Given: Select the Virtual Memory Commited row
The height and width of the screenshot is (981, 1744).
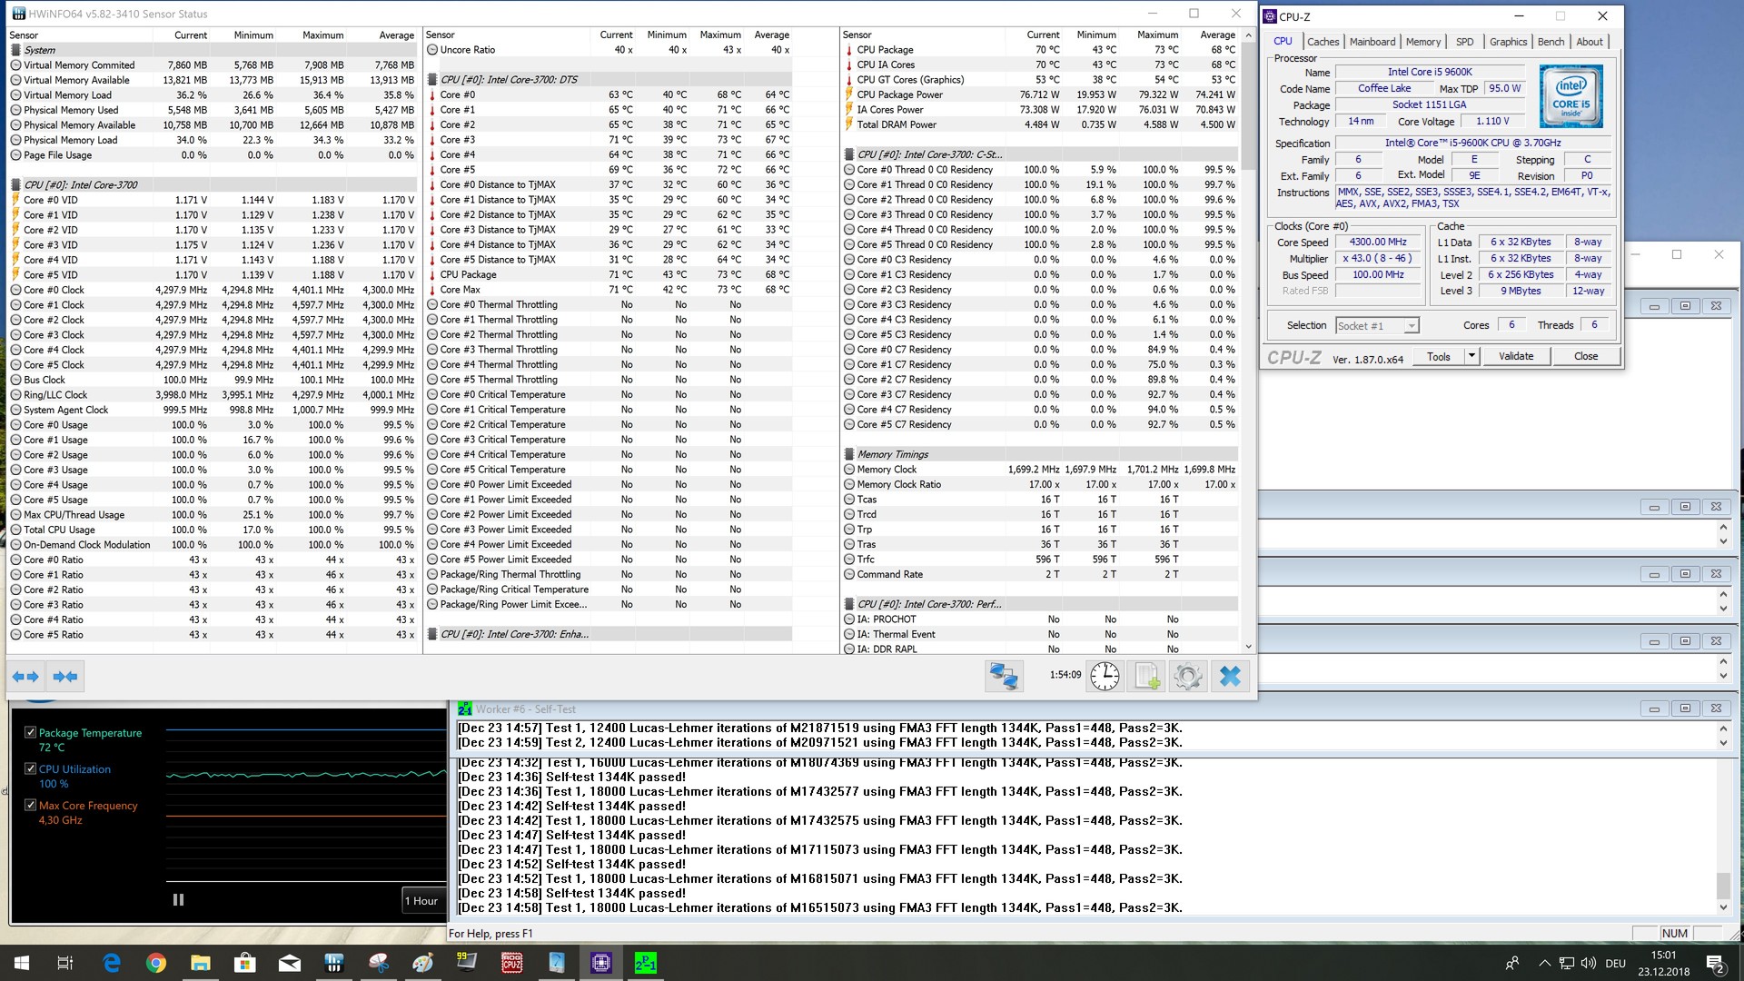Looking at the screenshot, I should click(x=213, y=65).
